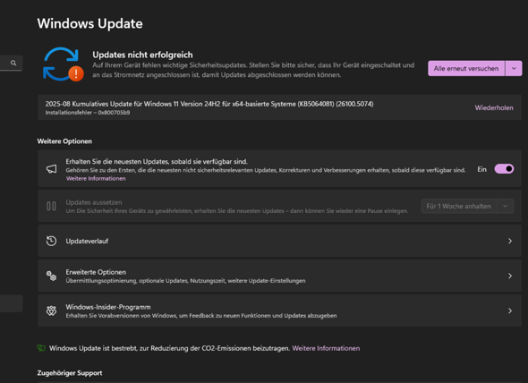The height and width of the screenshot is (383, 528).
Task: Click Wiederholen for the KB5064081 update
Action: 494,107
